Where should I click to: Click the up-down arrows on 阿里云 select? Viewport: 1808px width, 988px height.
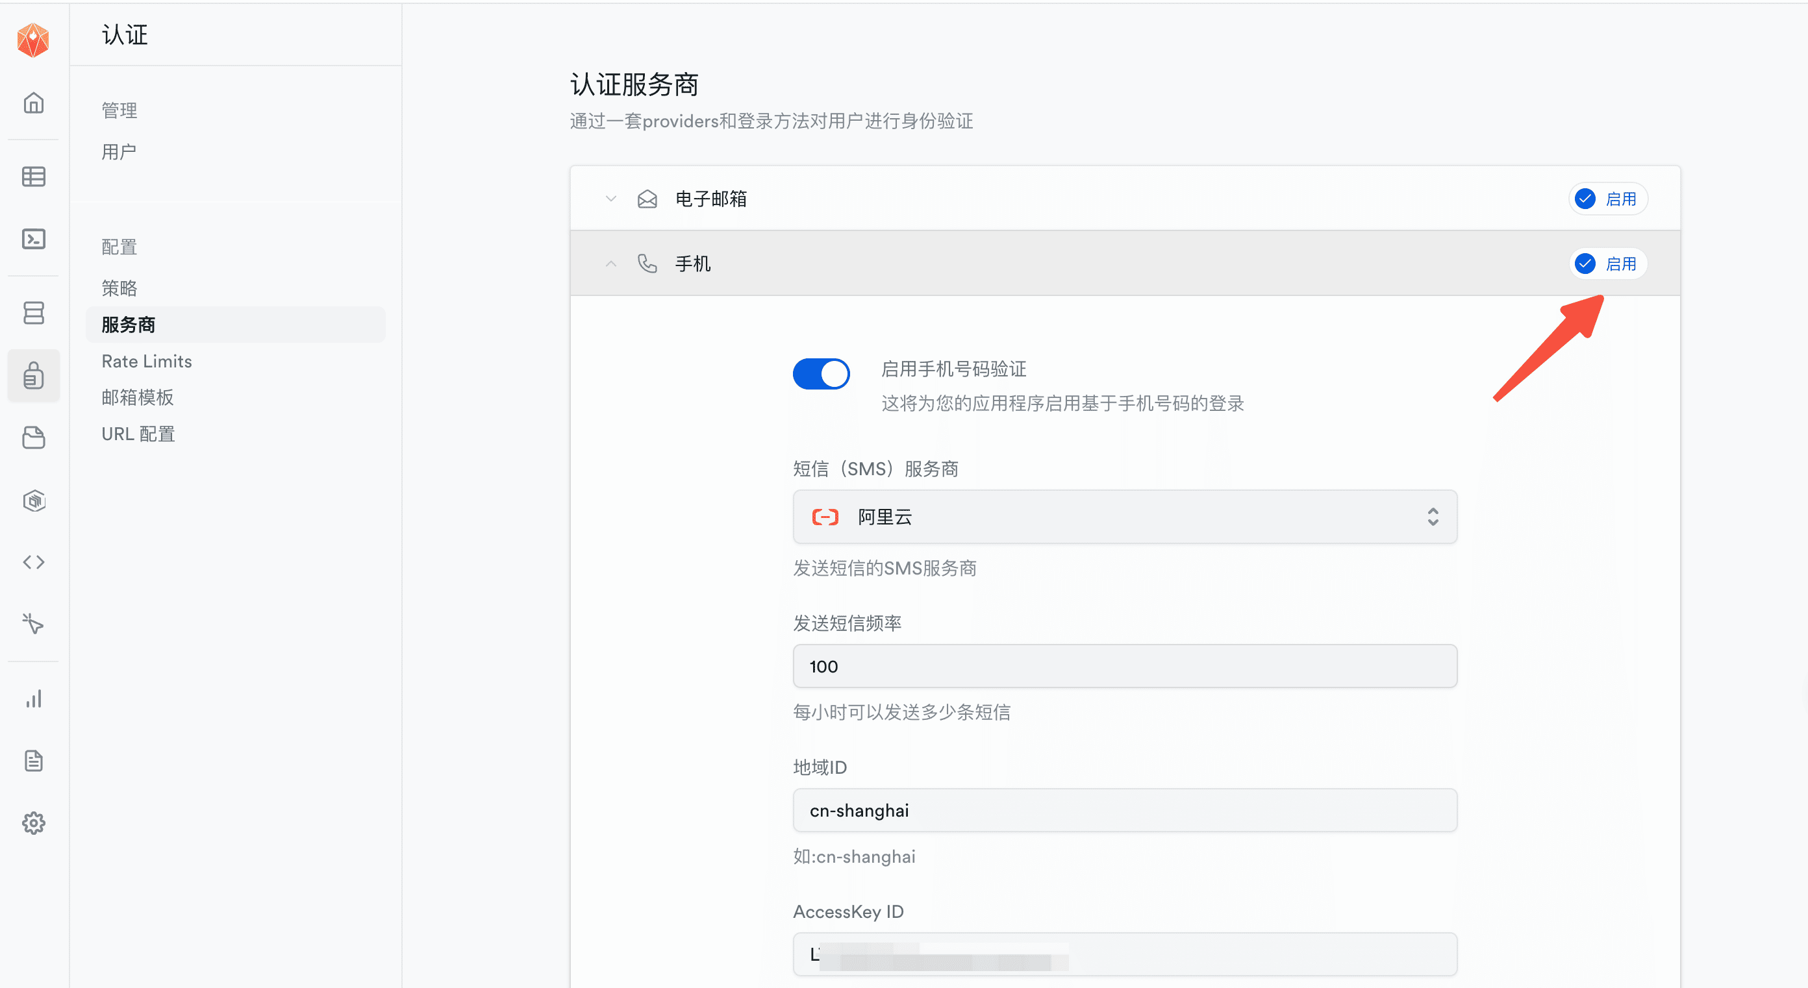click(x=1433, y=517)
